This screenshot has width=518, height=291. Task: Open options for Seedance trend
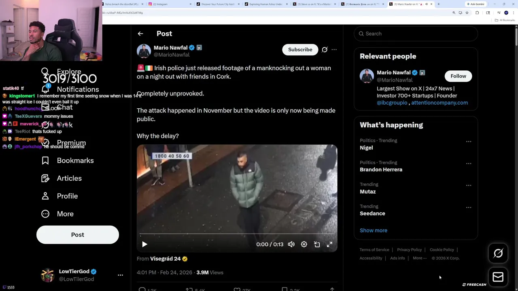click(x=469, y=207)
